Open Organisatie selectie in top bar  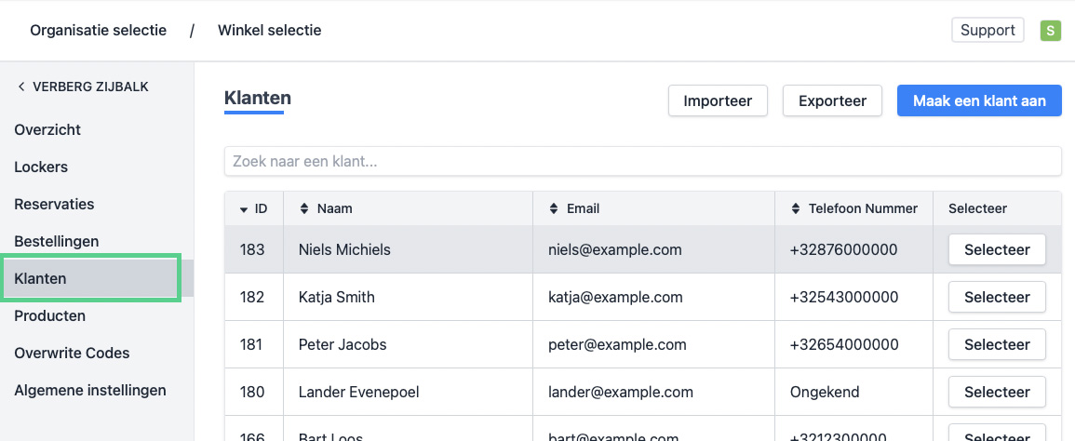[x=98, y=31]
